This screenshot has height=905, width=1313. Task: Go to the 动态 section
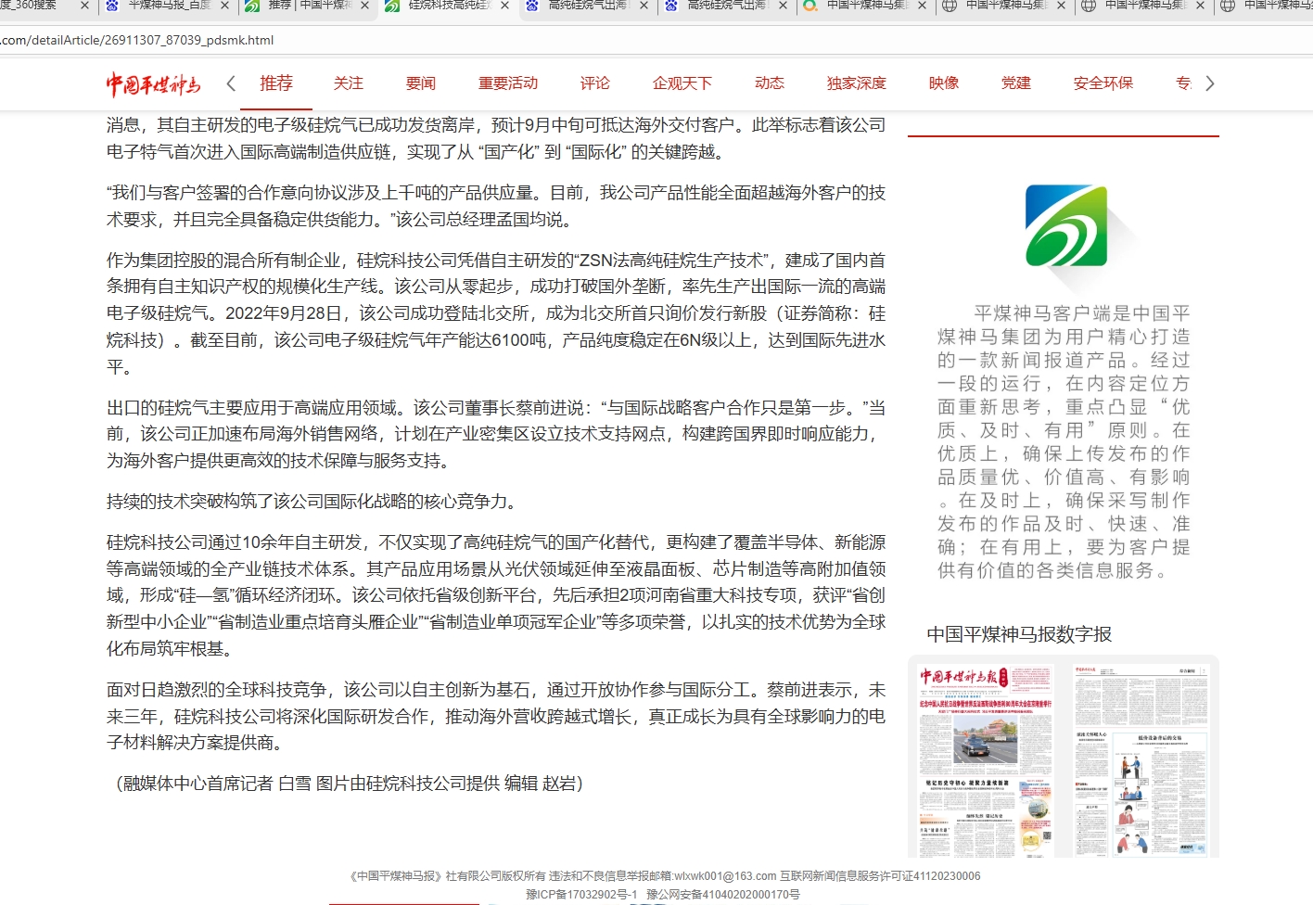coord(770,83)
